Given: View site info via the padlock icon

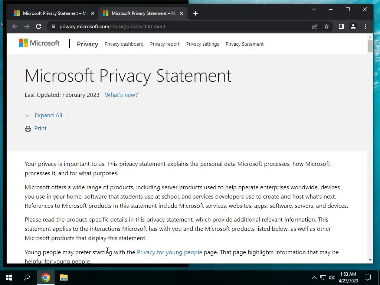Looking at the screenshot, I should [53, 26].
